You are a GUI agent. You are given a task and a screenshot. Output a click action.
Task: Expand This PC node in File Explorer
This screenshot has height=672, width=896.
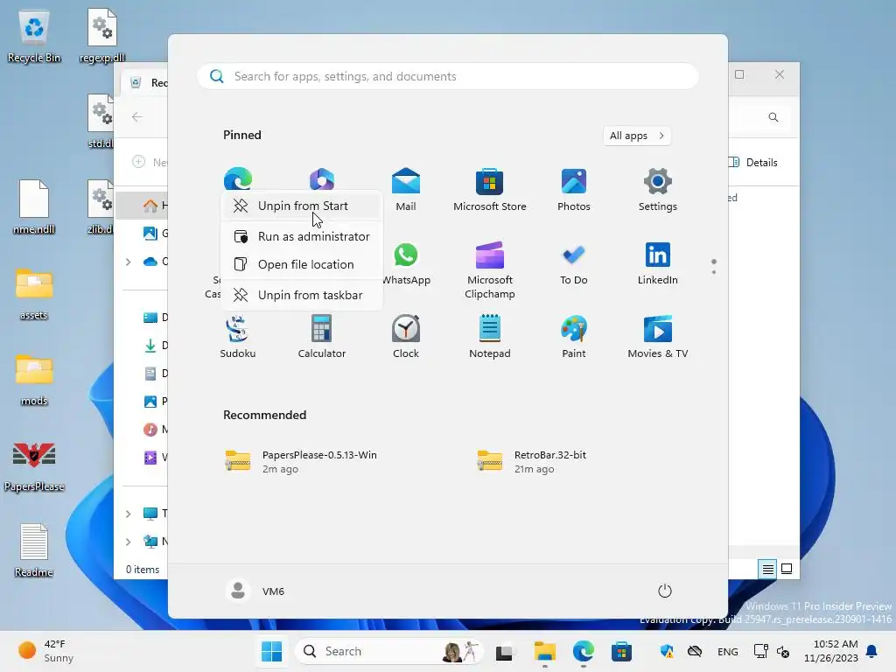pyautogui.click(x=128, y=514)
